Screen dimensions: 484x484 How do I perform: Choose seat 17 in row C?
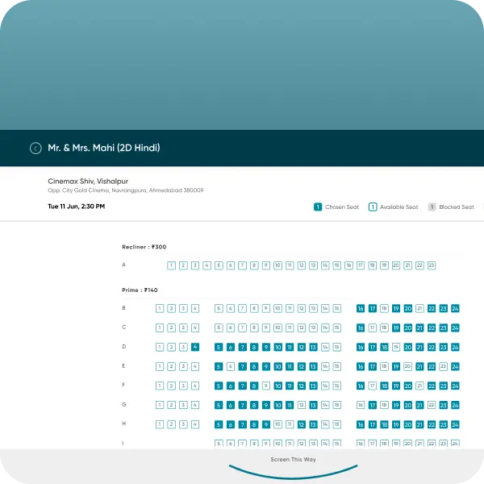tap(372, 328)
